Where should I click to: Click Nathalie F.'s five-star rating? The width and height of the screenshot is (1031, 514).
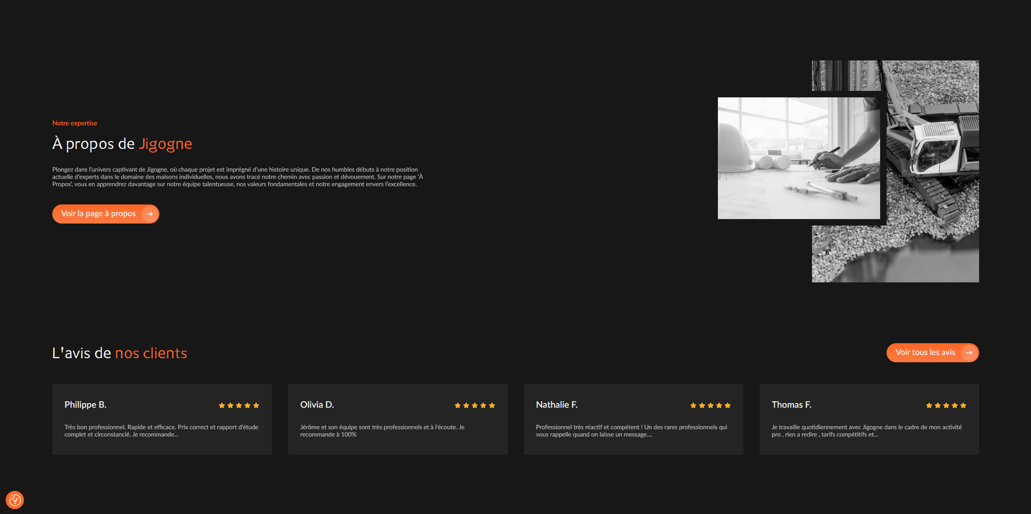tap(711, 405)
